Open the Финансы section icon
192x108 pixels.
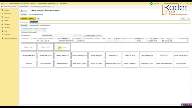click(x=2, y=28)
